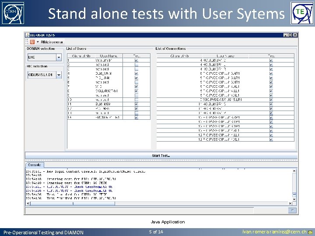Click Test header in users list
The image size is (315, 236).
tap(136, 56)
